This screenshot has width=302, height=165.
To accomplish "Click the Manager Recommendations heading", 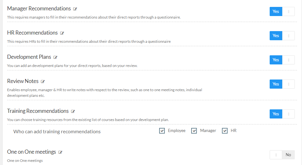I will pyautogui.click(x=39, y=9).
